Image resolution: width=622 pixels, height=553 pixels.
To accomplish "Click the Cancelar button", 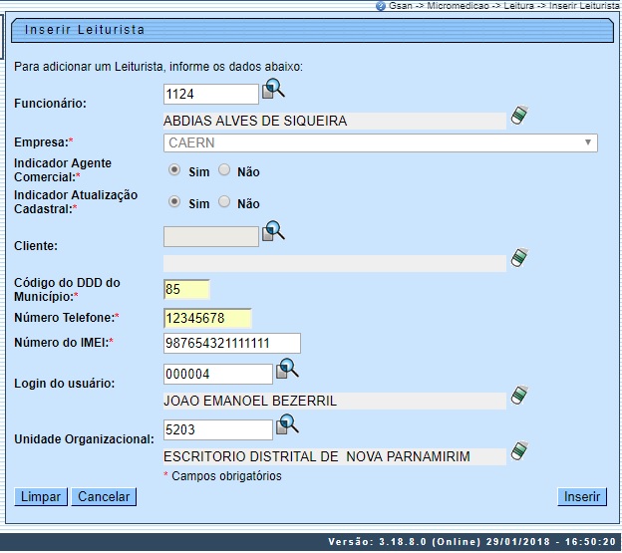I will pyautogui.click(x=104, y=497).
